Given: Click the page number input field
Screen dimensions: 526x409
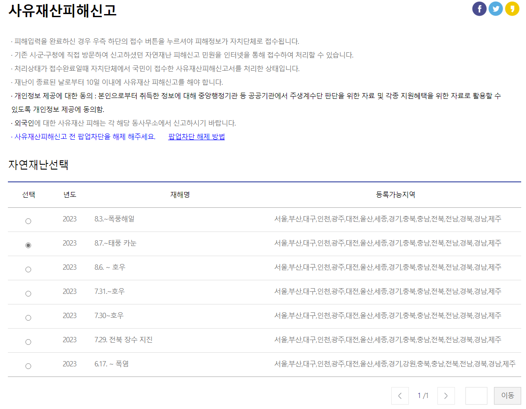Looking at the screenshot, I should coord(476,395).
